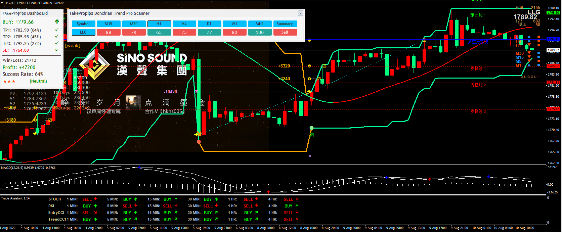This screenshot has width=562, height=232.
Task: Click the red 1785.92 price label
Action: (553, 66)
